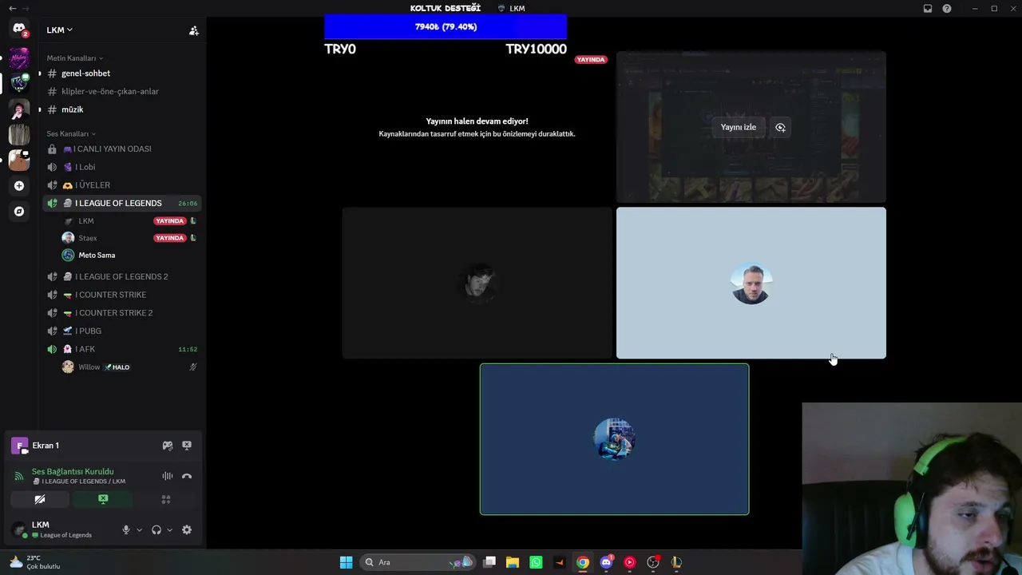Join the I COUNTER STRIKE 2 channel
The image size is (1022, 575).
[x=122, y=313]
